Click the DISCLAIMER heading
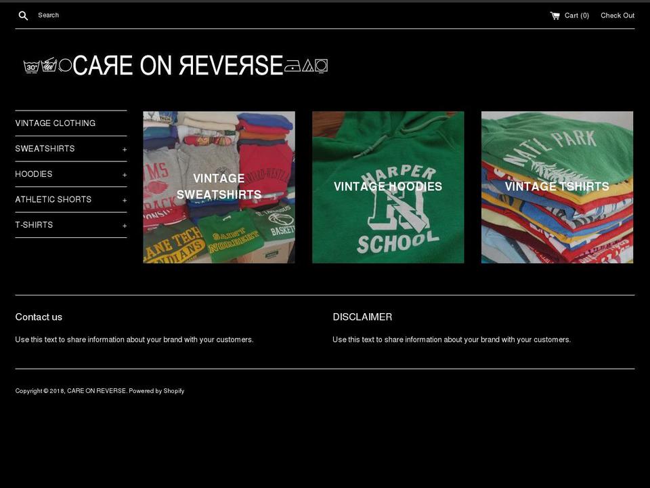This screenshot has height=488, width=650. pos(362,317)
